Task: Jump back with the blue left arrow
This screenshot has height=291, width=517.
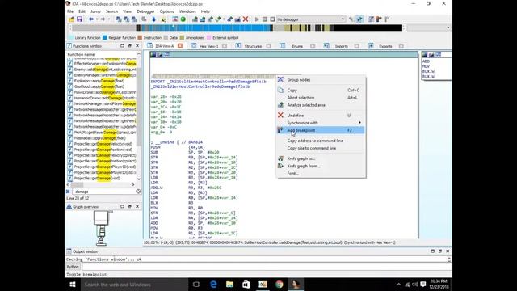Action: [x=91, y=19]
